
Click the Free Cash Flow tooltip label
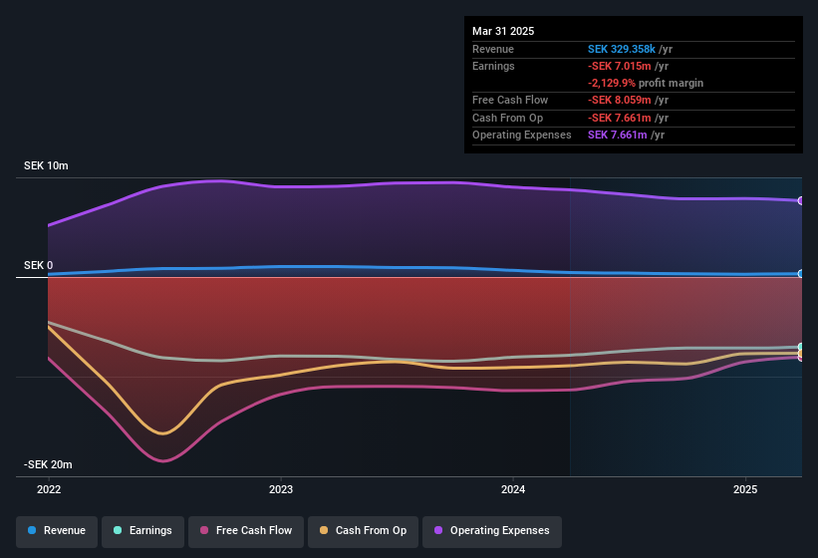pyautogui.click(x=510, y=100)
